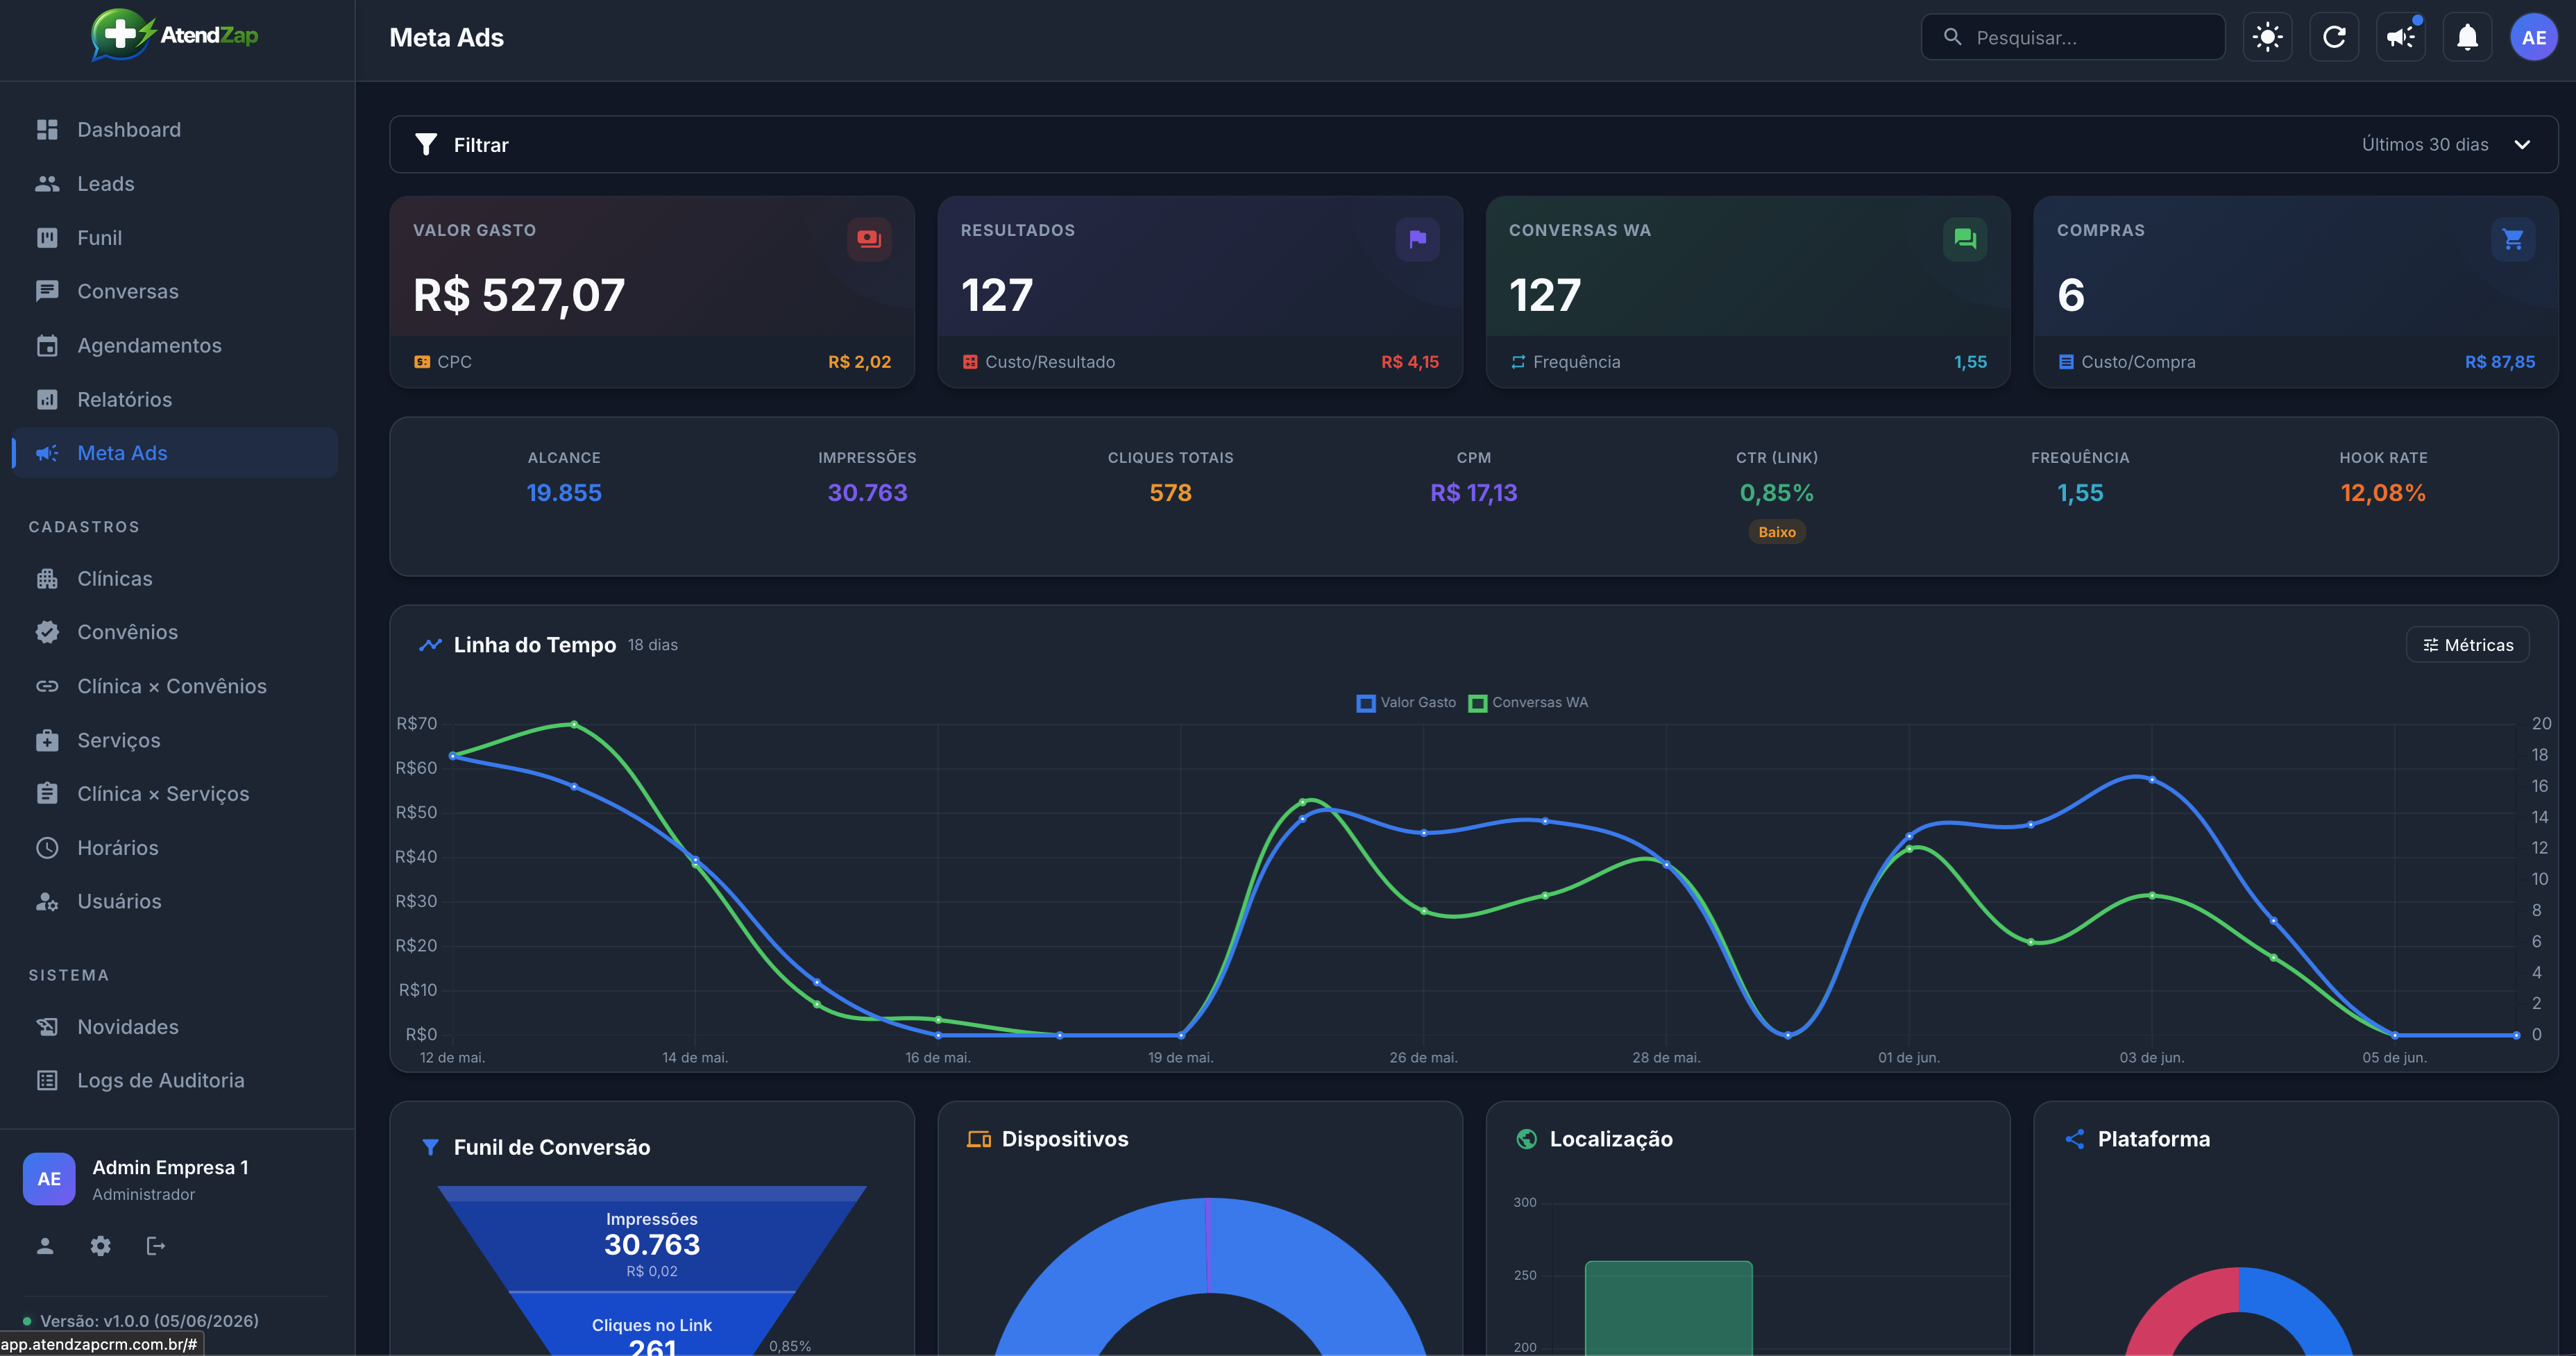The height and width of the screenshot is (1356, 2576).
Task: Open the announcements megaphone icon
Action: pos(2400,38)
